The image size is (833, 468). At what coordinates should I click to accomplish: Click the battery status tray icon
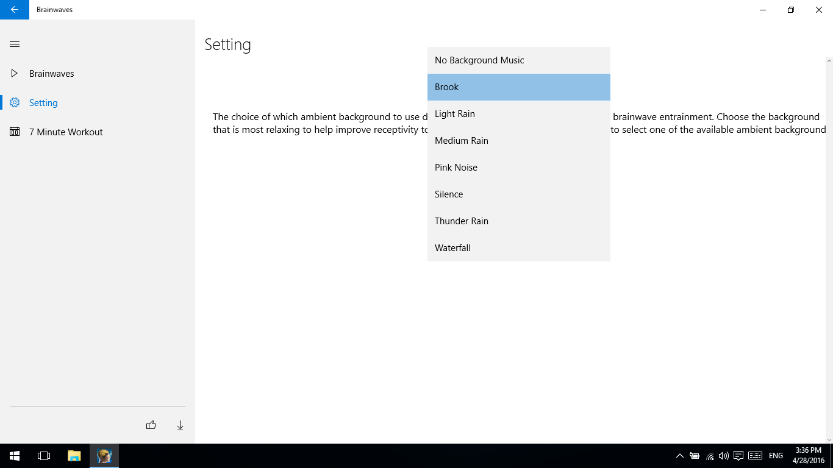click(x=695, y=456)
